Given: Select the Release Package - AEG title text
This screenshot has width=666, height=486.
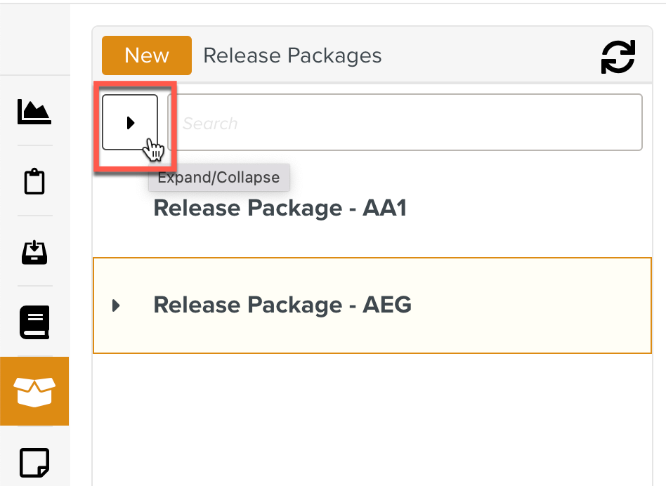Looking at the screenshot, I should pyautogui.click(x=282, y=305).
